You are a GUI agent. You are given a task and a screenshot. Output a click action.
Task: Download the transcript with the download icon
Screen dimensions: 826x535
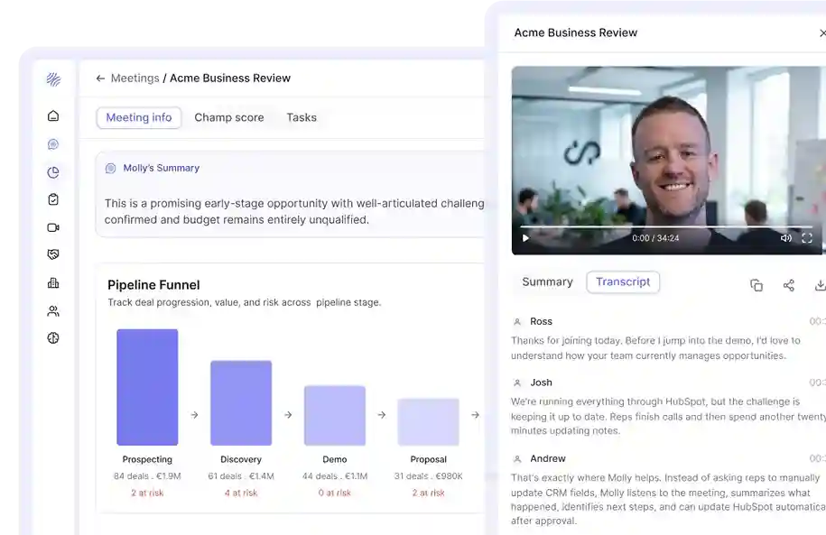point(821,285)
